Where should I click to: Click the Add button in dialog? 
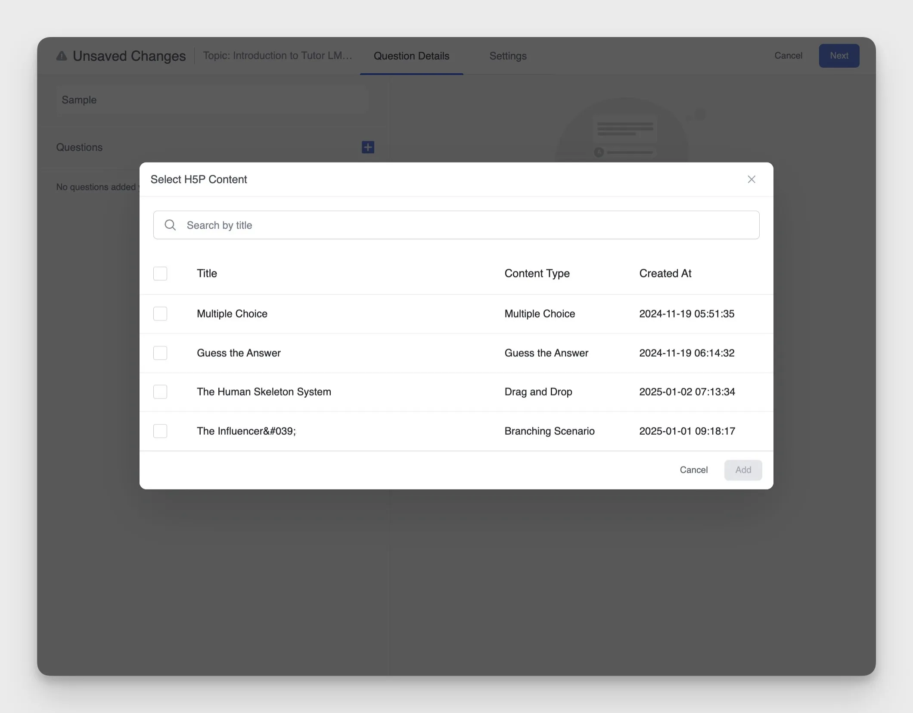tap(743, 470)
